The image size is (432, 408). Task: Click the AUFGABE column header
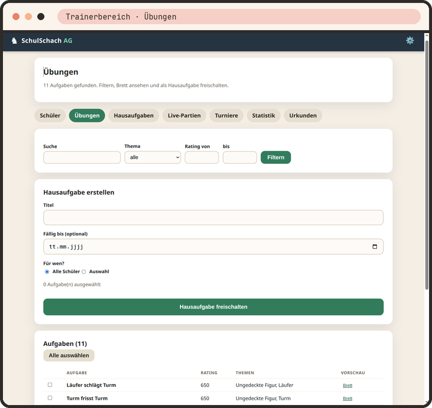76,373
